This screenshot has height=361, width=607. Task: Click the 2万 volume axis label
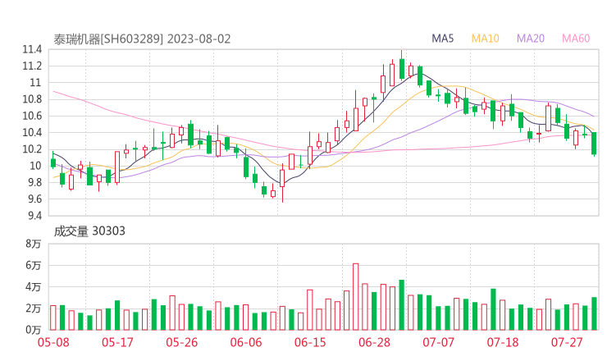pos(34,308)
